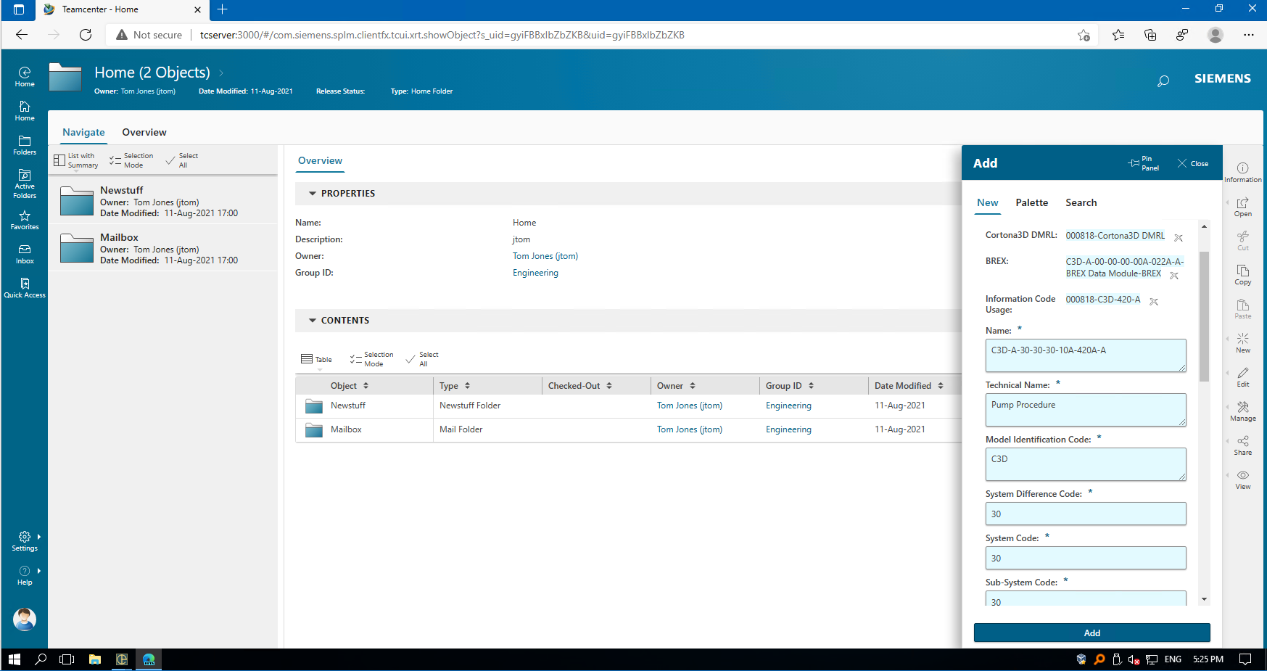Click the Open command on right toolbar
The height and width of the screenshot is (671, 1267).
(1242, 207)
